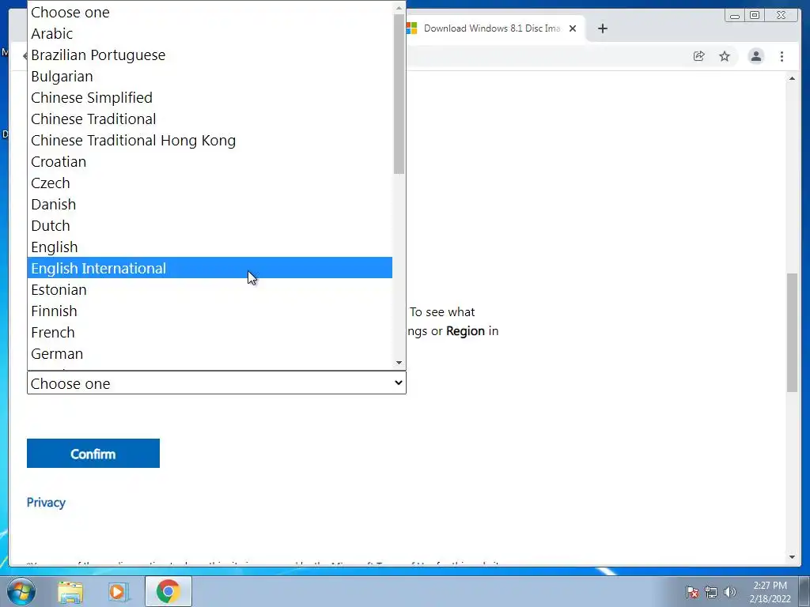Open Action Center flag icon in tray
The height and width of the screenshot is (607, 810).
[x=691, y=592]
